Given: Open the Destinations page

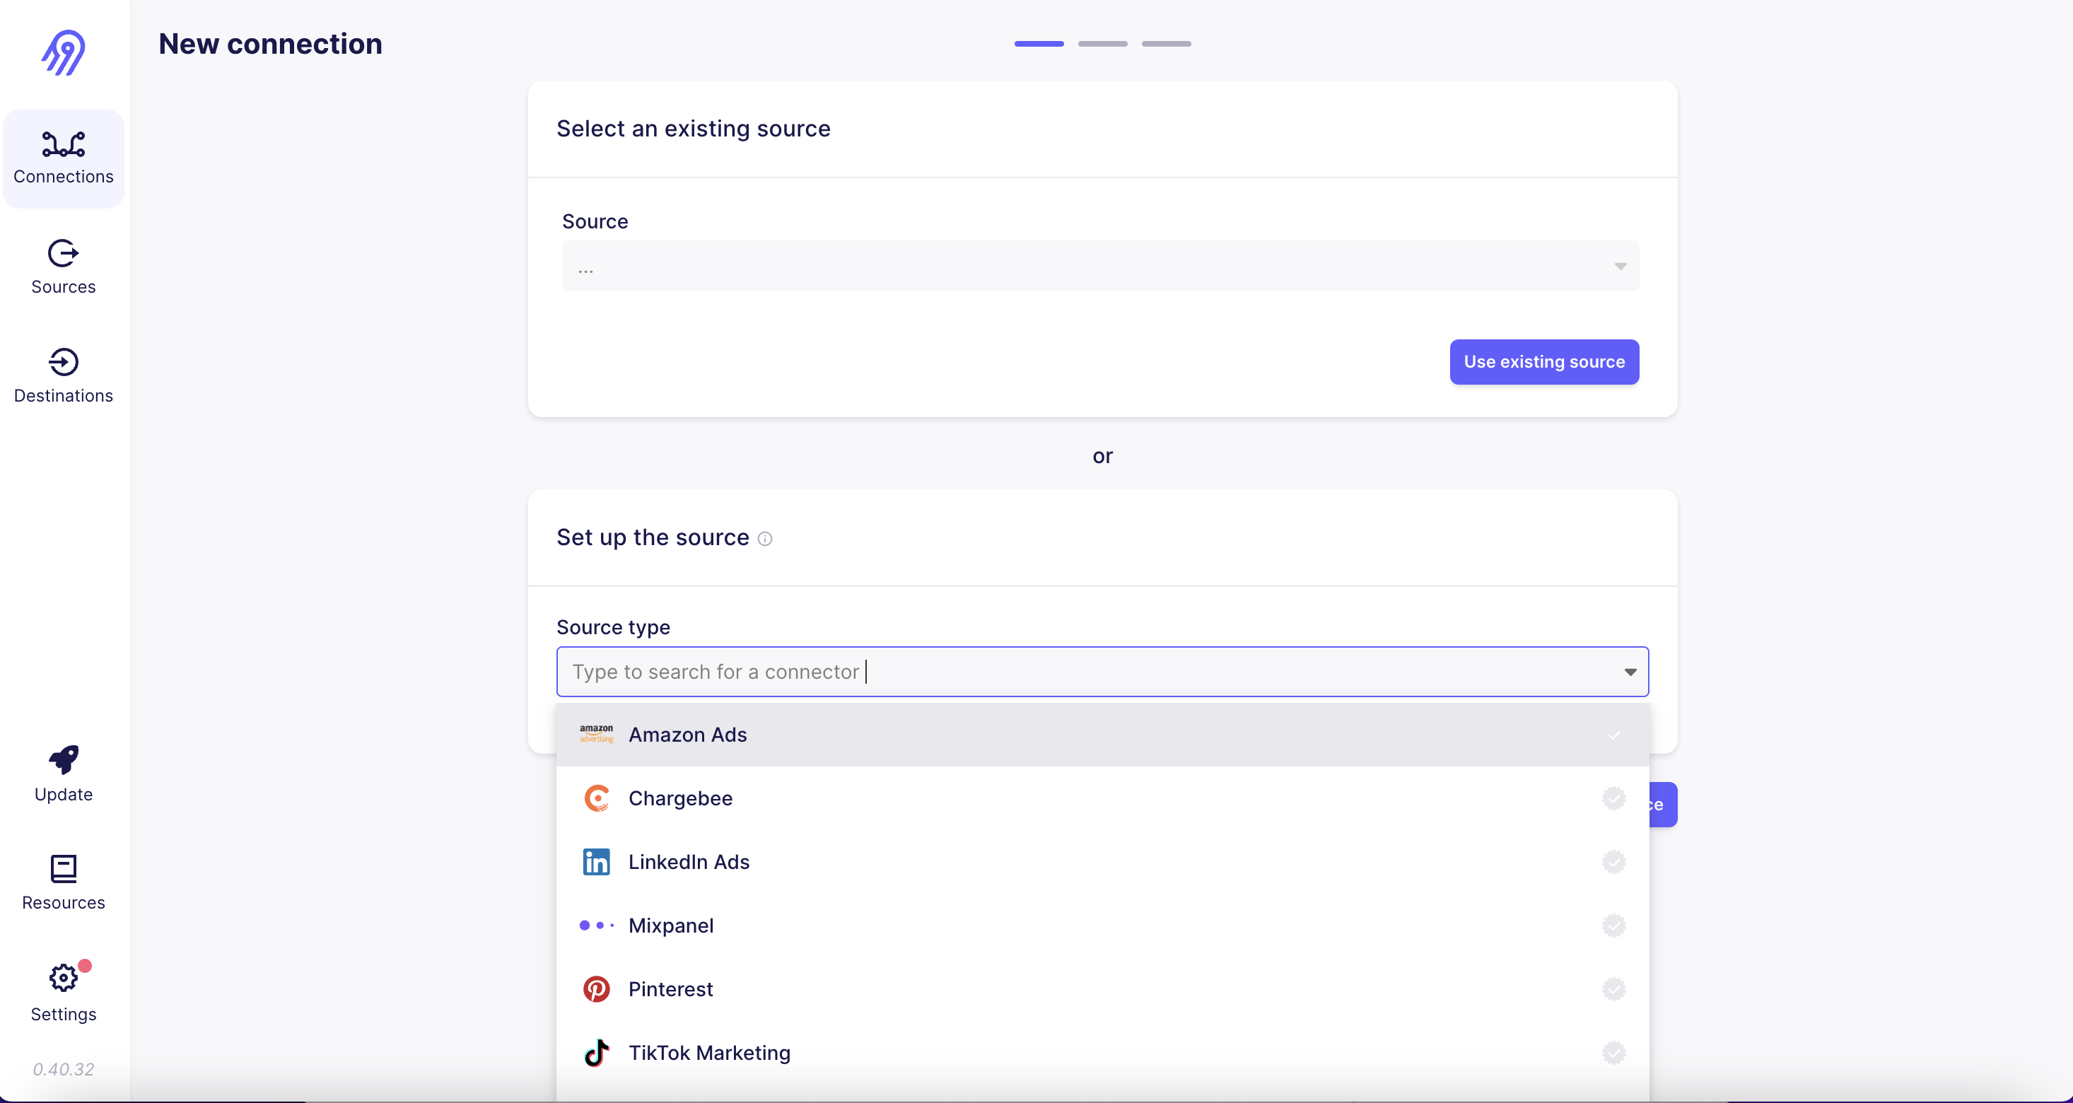Looking at the screenshot, I should point(64,375).
